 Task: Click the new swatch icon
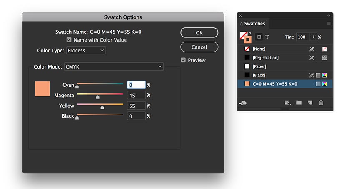(310, 103)
